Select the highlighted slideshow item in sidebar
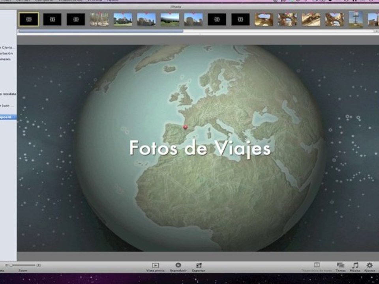379x284 pixels. click(8, 117)
